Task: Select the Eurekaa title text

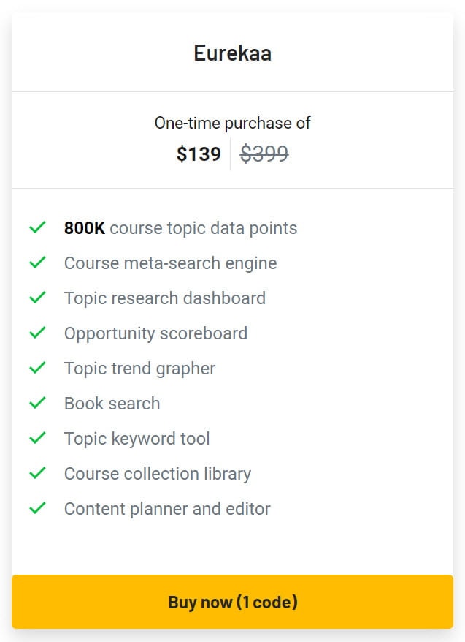Action: pyautogui.click(x=232, y=52)
